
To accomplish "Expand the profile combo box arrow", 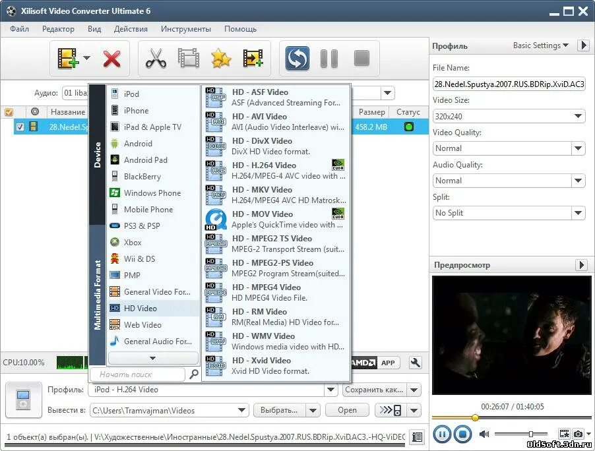I will [330, 390].
